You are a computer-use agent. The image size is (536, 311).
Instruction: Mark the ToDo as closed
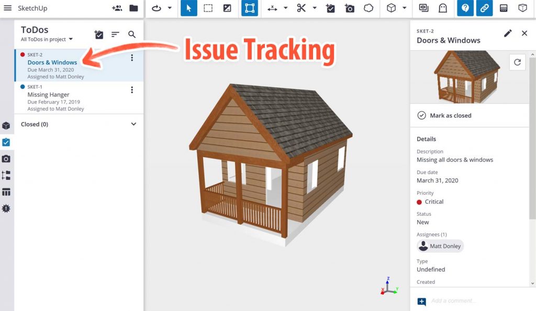pos(444,115)
